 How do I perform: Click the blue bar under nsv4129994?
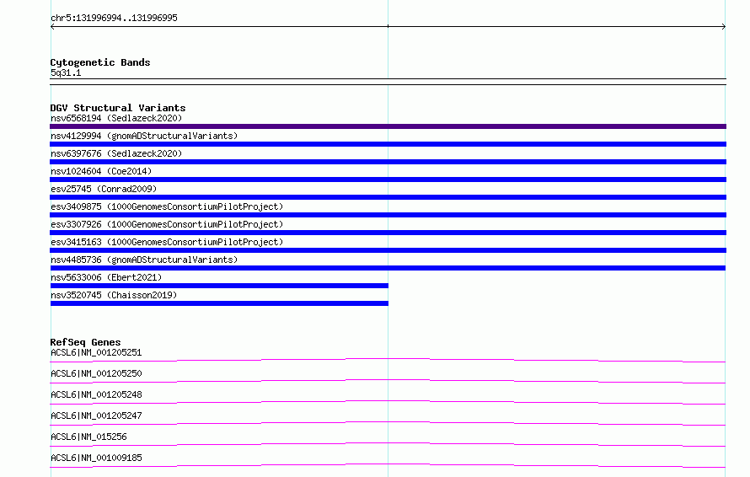click(x=388, y=144)
